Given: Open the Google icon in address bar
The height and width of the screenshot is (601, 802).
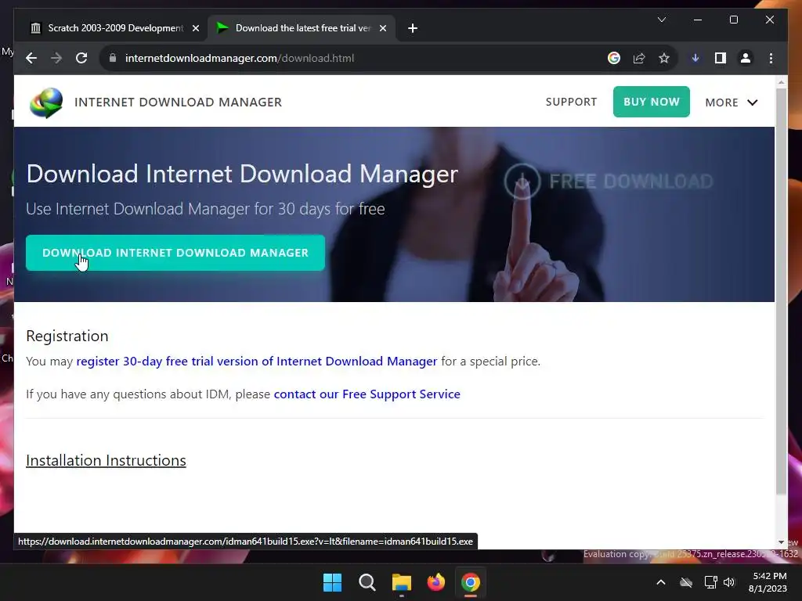Looking at the screenshot, I should pyautogui.click(x=614, y=58).
